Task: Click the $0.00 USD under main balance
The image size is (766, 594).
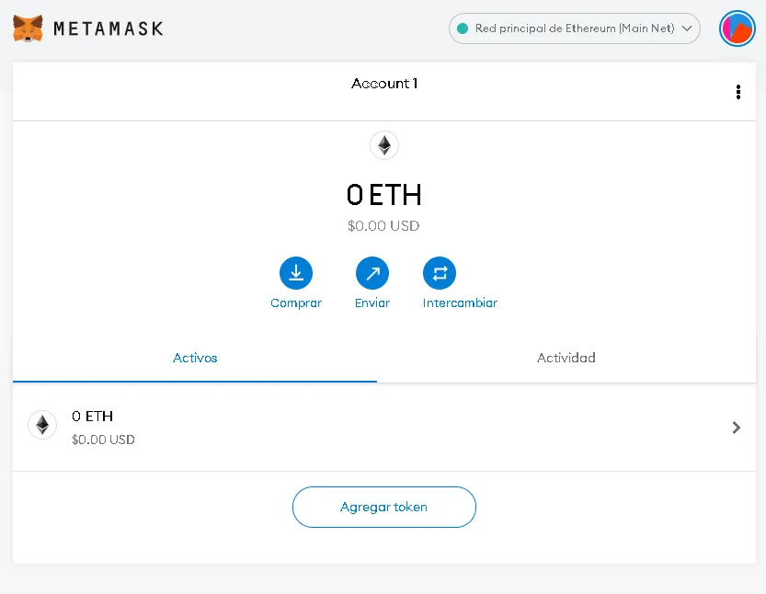Action: tap(383, 225)
